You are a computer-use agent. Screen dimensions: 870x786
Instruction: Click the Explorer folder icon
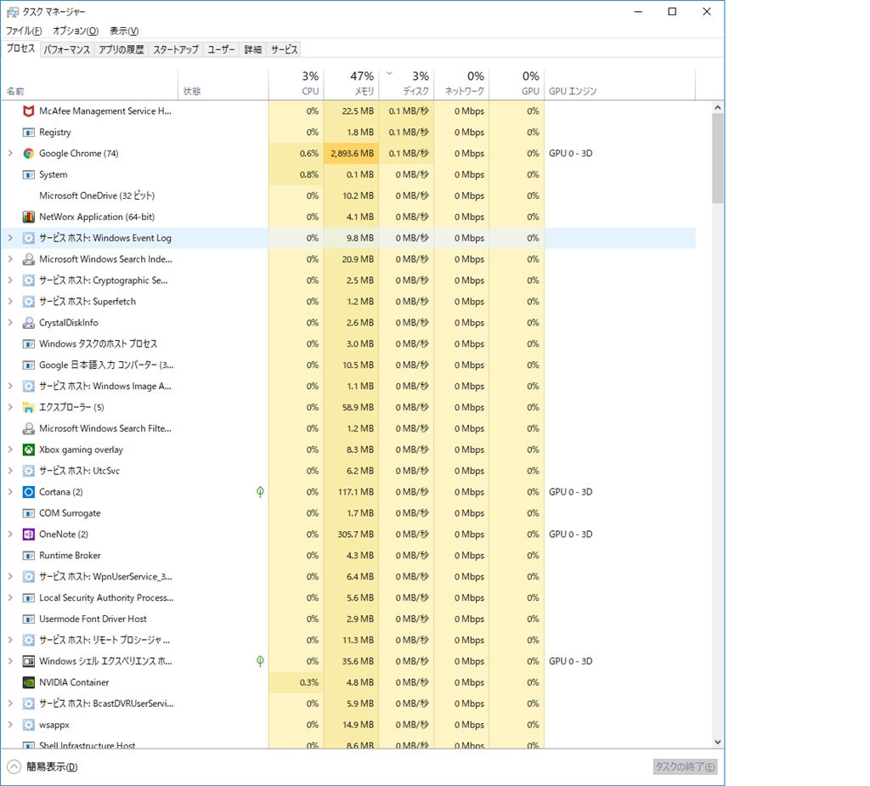coord(28,407)
